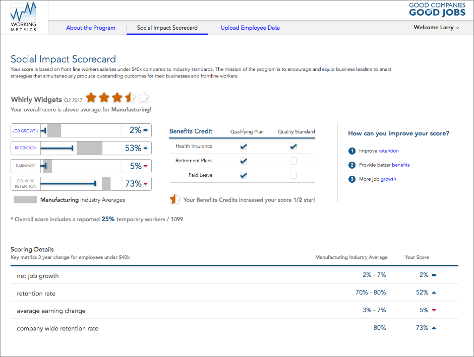The height and width of the screenshot is (357, 474).
Task: Click the orange Benefits Credits half-star icon
Action: pyautogui.click(x=175, y=199)
